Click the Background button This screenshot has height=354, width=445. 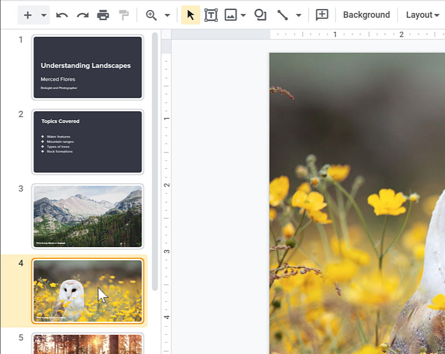click(x=366, y=15)
